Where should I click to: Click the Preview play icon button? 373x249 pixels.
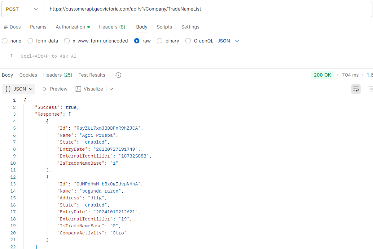click(x=45, y=89)
